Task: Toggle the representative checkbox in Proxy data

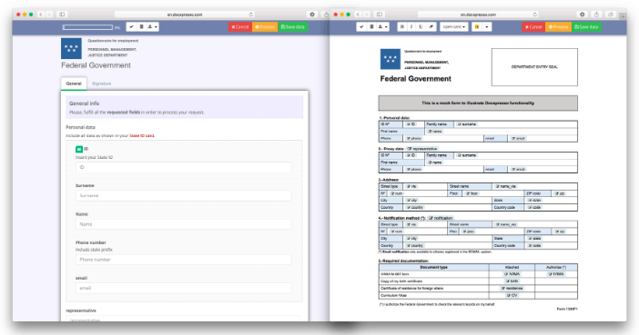Action: click(x=409, y=149)
